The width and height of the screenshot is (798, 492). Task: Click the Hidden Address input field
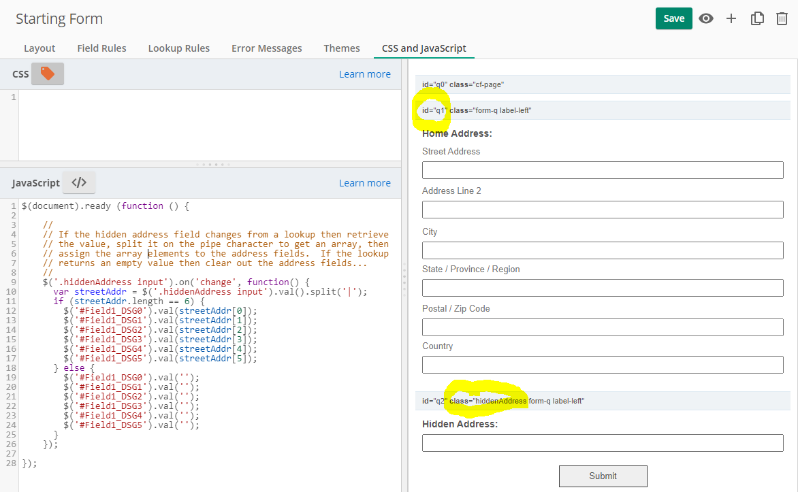pos(603,443)
